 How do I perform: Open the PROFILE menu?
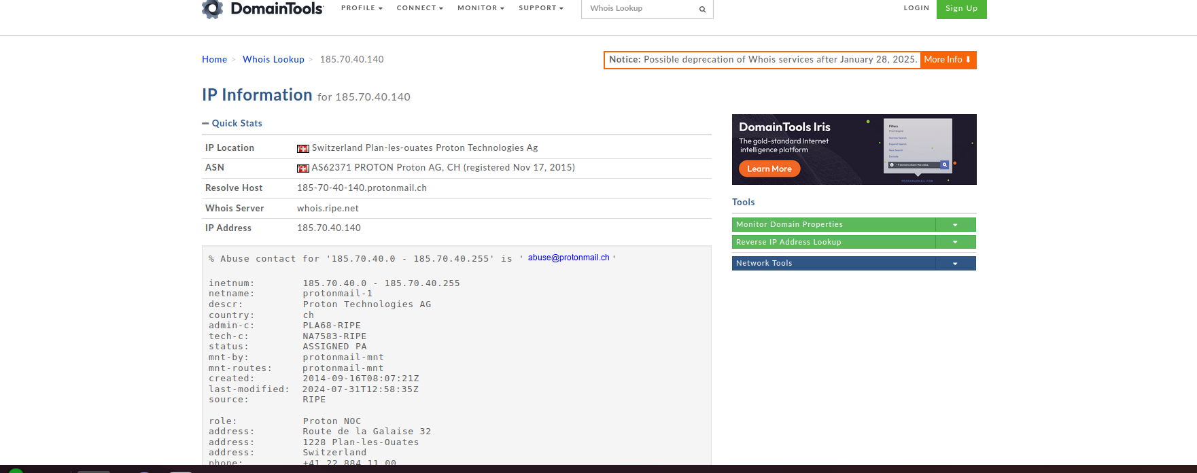(362, 8)
